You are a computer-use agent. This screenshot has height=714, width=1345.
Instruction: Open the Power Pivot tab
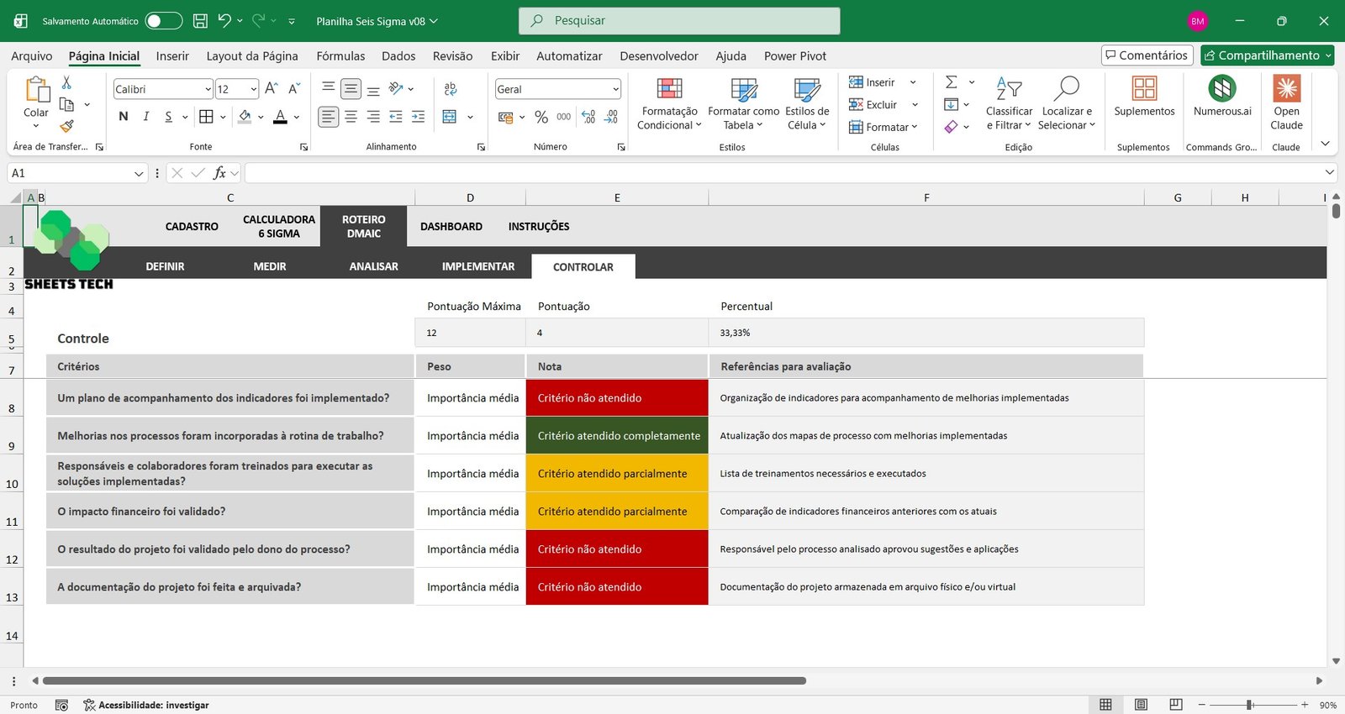click(x=795, y=55)
